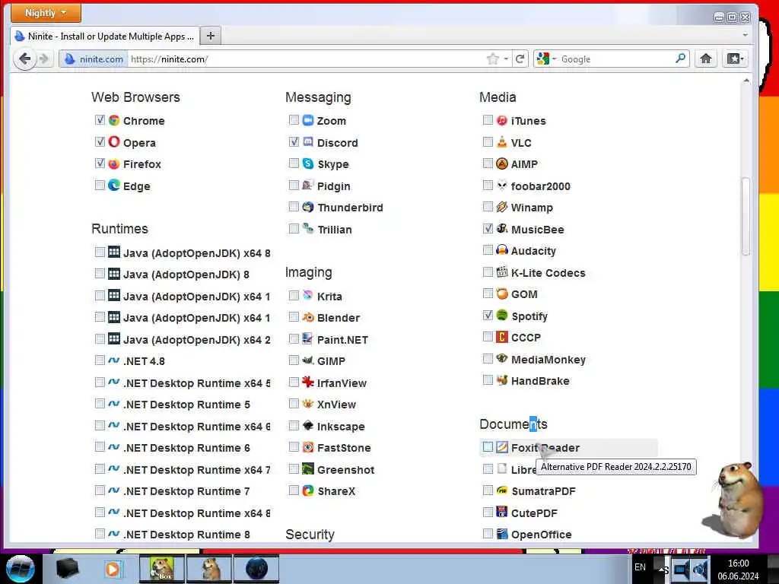Click the scrollbar up arrow
The height and width of the screenshot is (584, 779).
[x=746, y=81]
